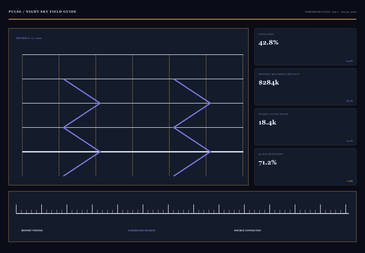Click the +8.7% change indicator

349,101
